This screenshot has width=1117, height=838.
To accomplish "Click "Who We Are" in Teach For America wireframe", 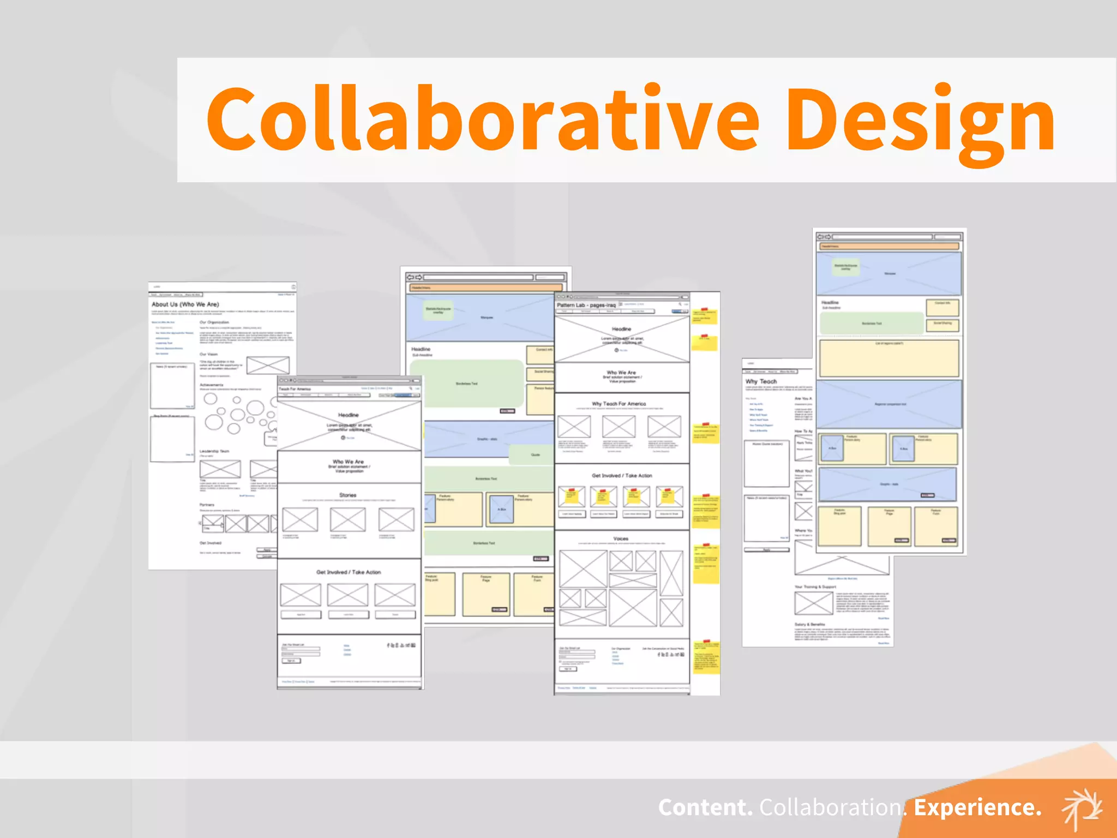I will (x=349, y=462).
